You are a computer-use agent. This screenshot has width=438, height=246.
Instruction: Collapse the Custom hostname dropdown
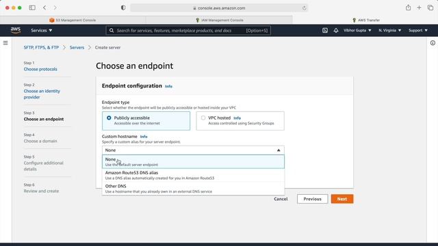point(193,150)
